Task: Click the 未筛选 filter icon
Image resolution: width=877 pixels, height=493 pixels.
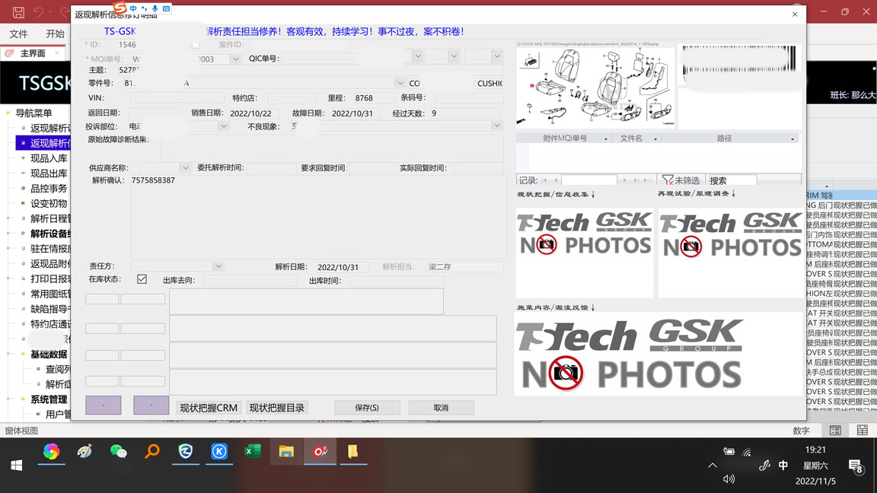Action: point(667,180)
